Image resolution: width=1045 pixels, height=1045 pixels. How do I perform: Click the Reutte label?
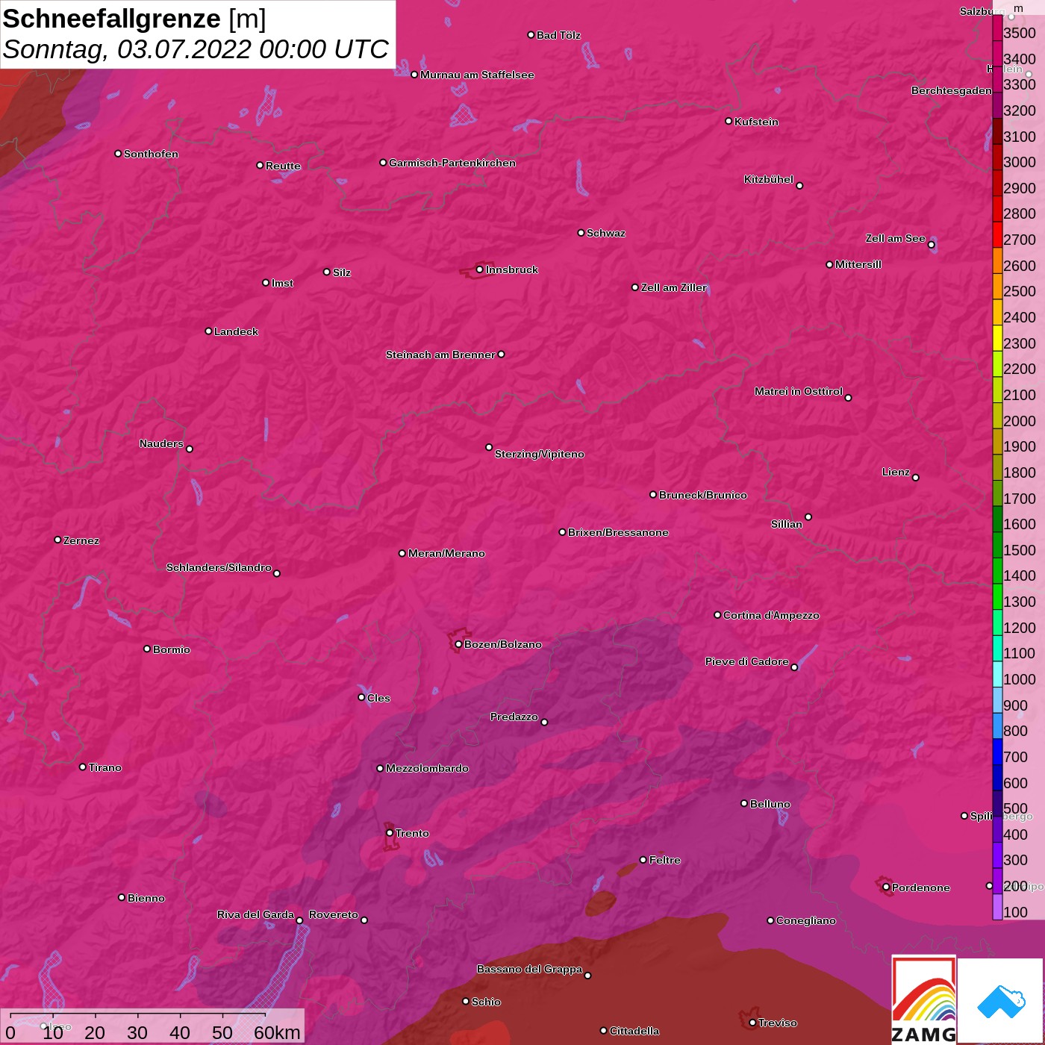[x=283, y=166]
